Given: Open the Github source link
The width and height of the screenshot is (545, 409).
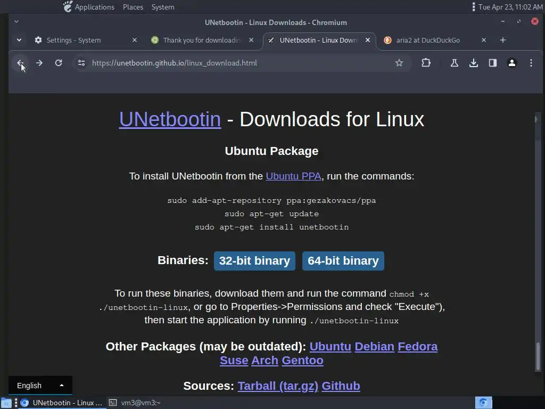Looking at the screenshot, I should (x=341, y=386).
